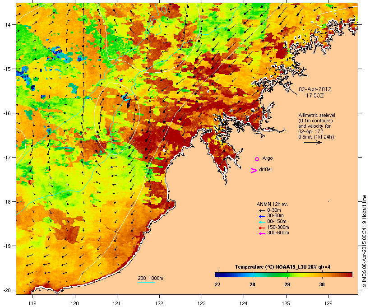Click the 300-600m depth legend label
The width and height of the screenshot is (370, 307).
pos(278,233)
